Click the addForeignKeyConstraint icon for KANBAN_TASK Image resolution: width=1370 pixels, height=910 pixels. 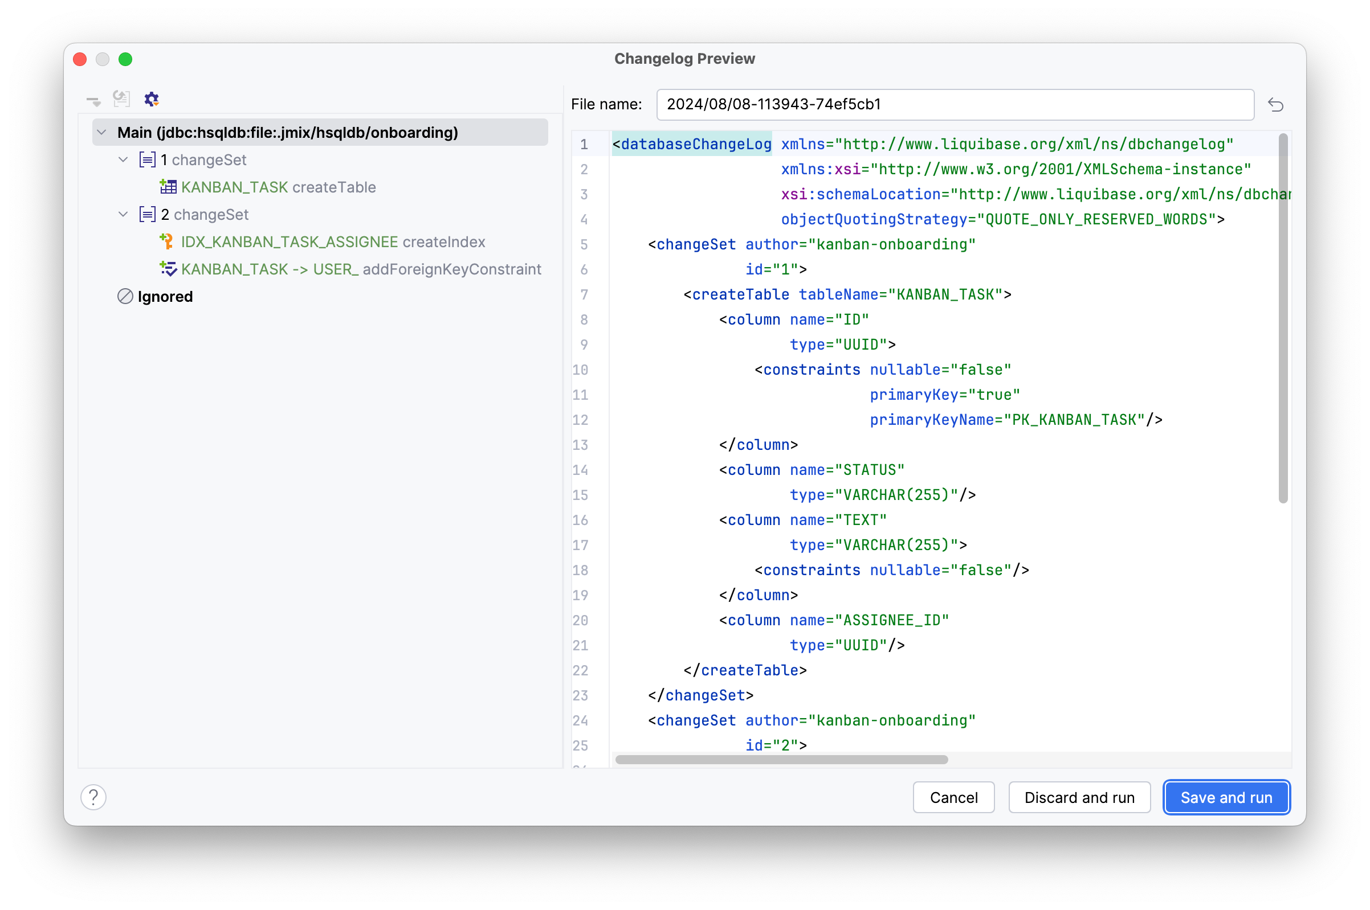tap(168, 269)
